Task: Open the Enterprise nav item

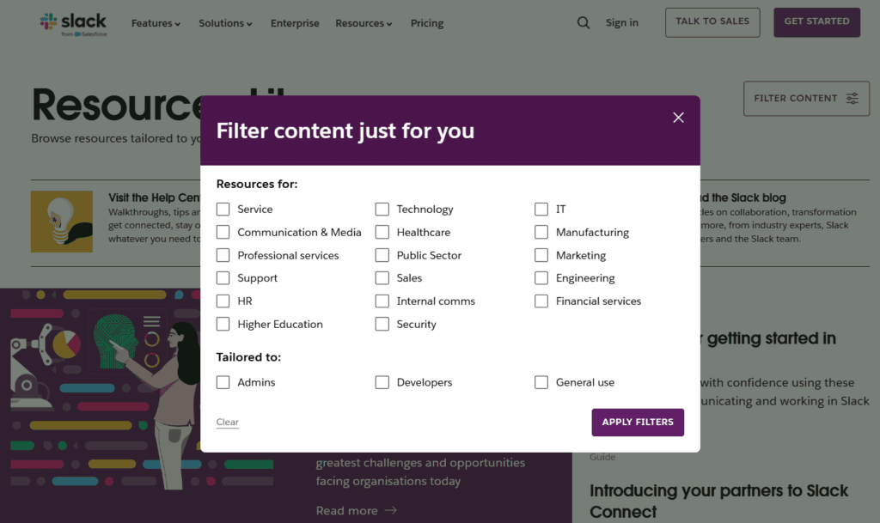Action: (295, 23)
